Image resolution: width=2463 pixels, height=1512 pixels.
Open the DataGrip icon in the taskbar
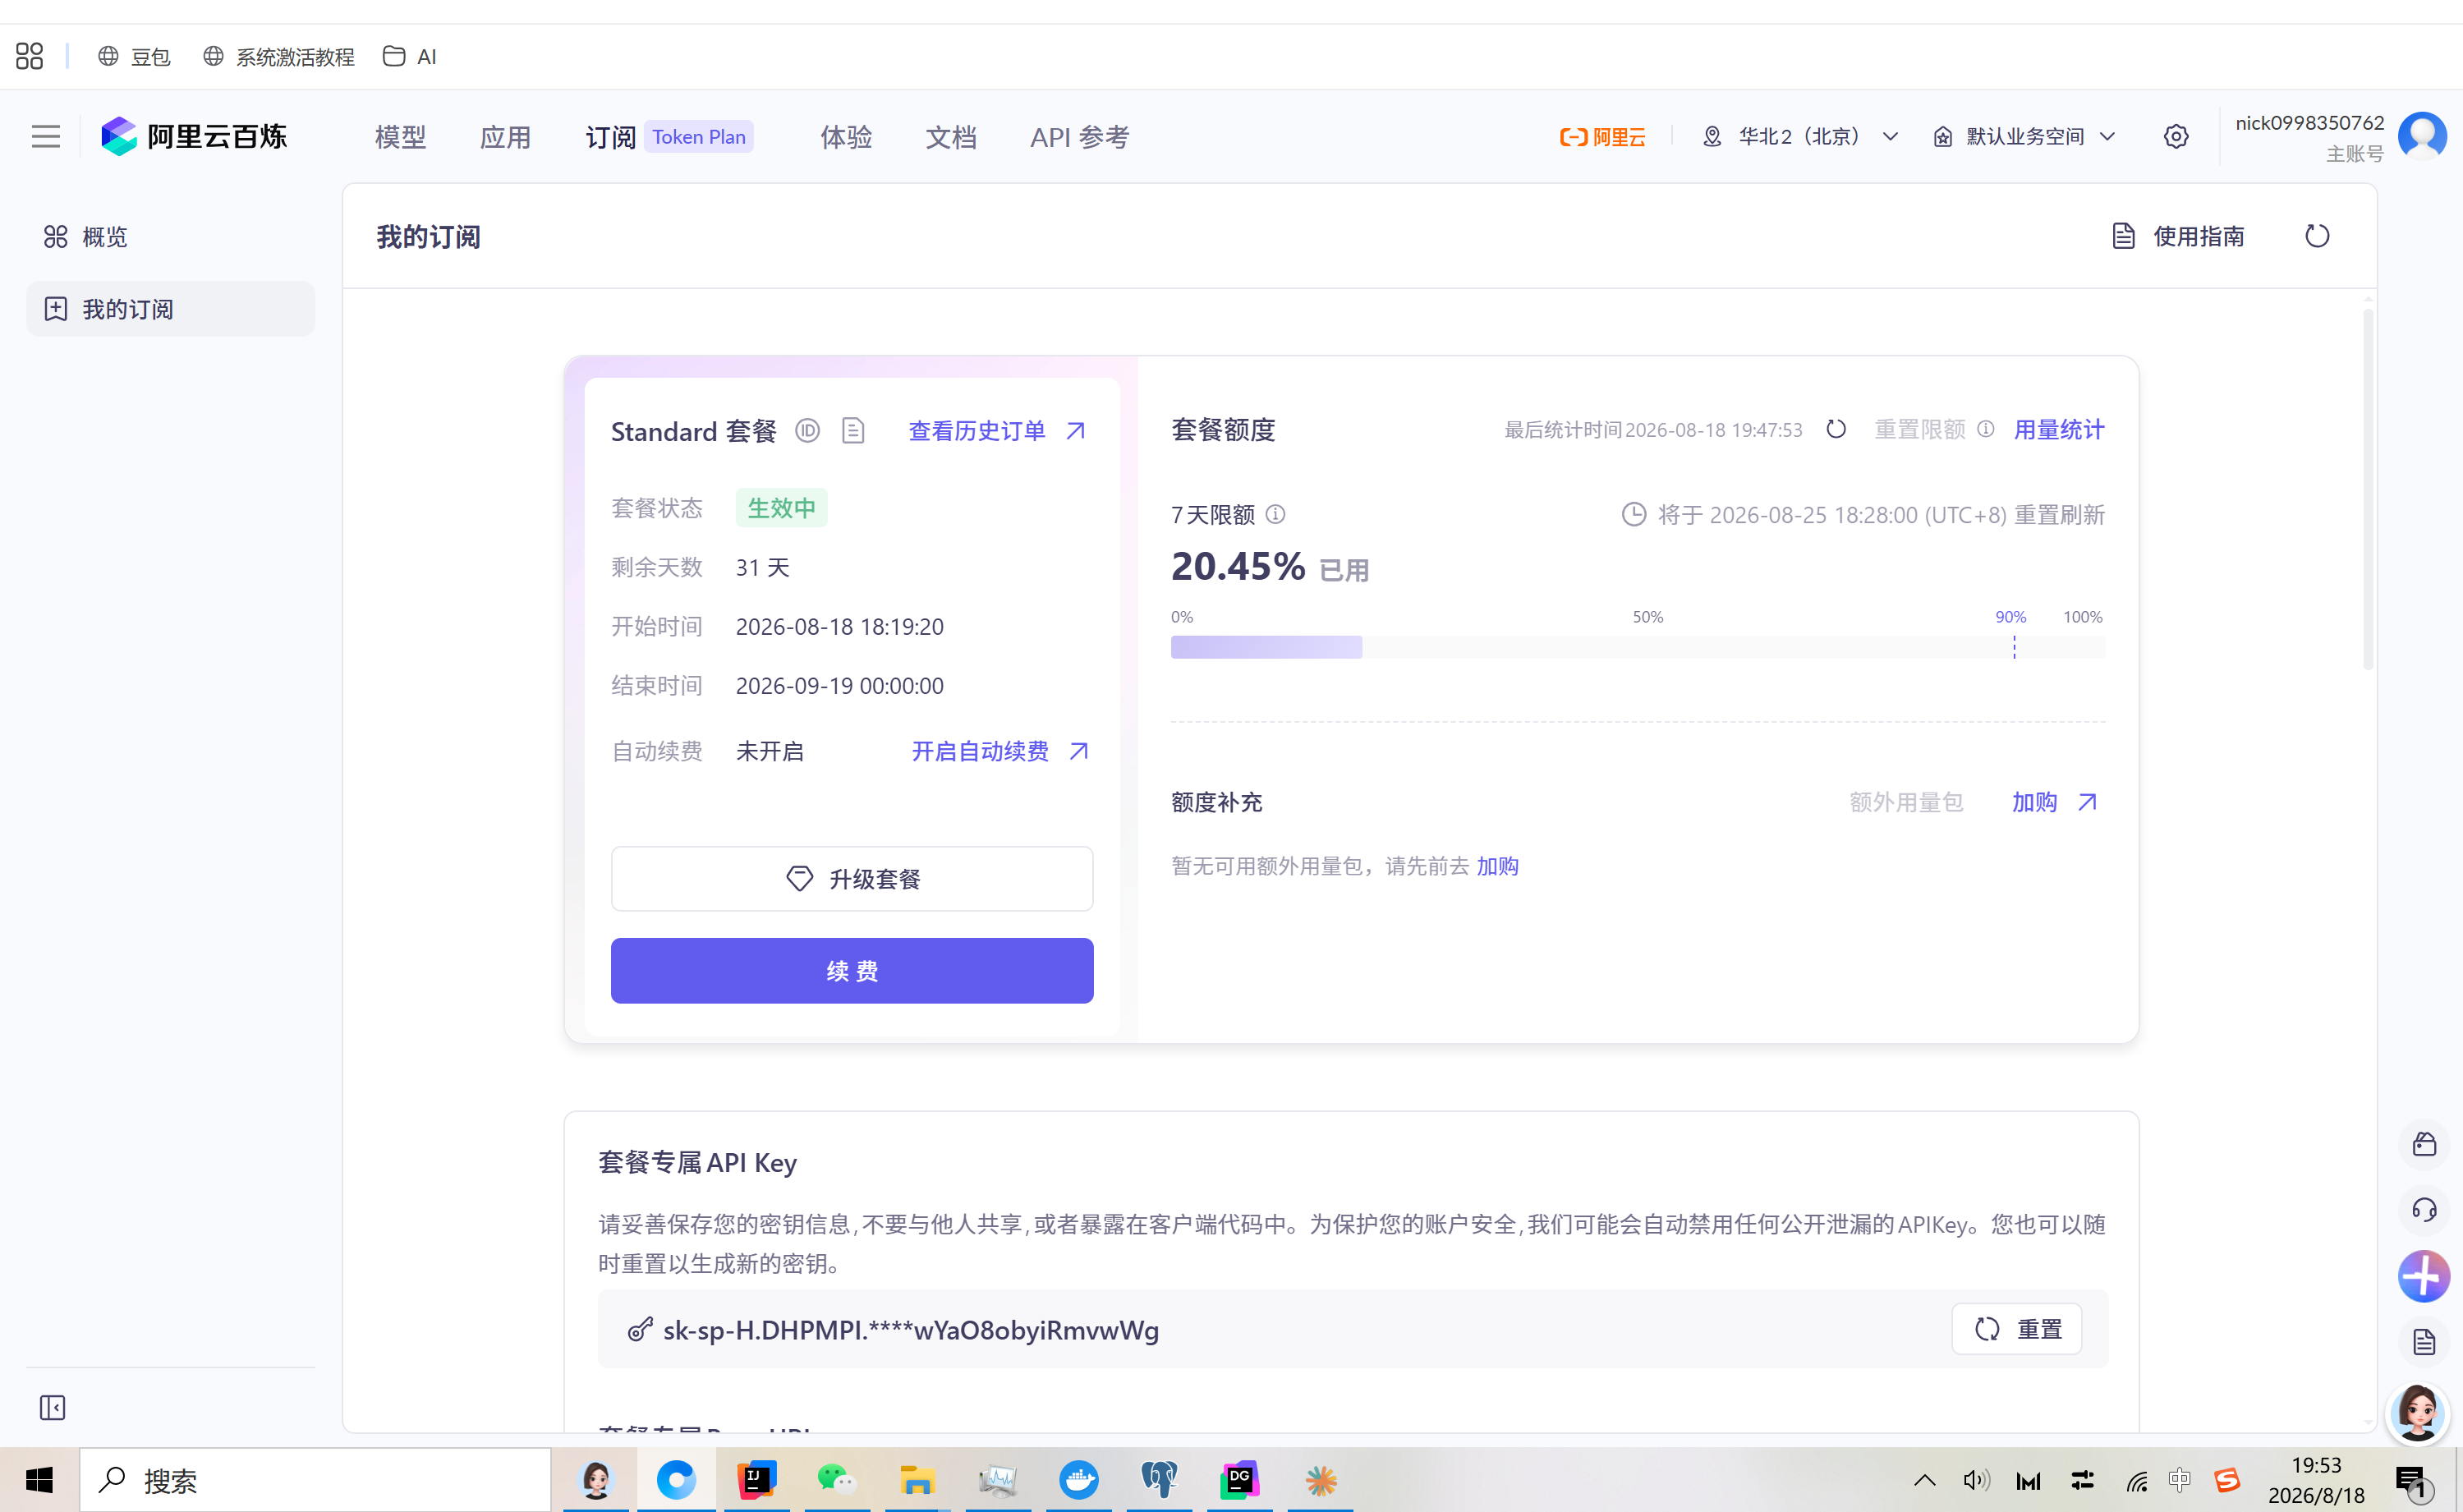1240,1480
